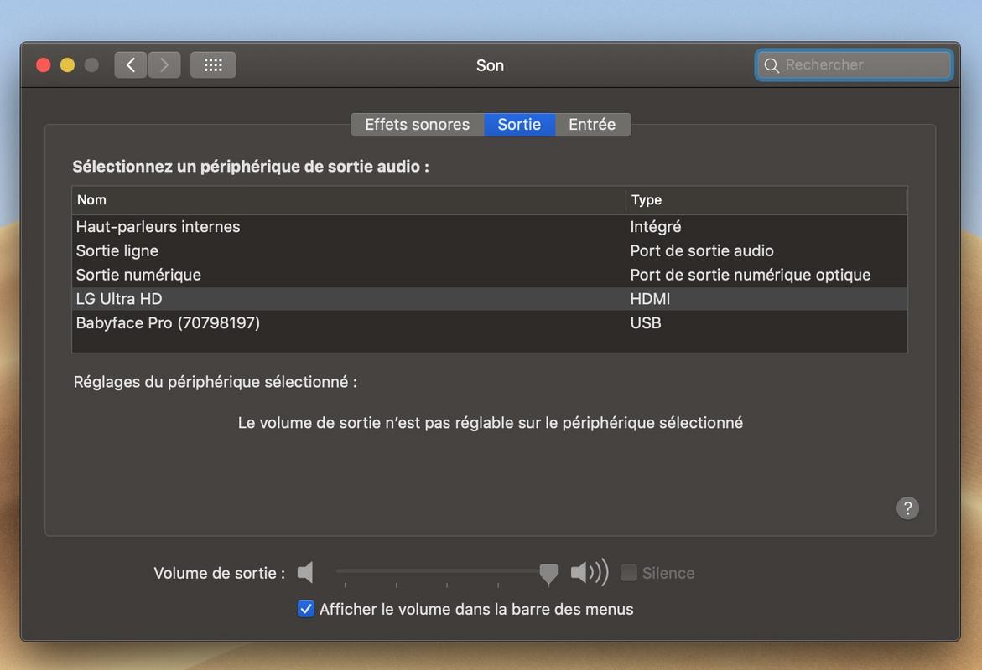Show all preferences grid icon
Image resolution: width=982 pixels, height=670 pixels.
tap(213, 65)
